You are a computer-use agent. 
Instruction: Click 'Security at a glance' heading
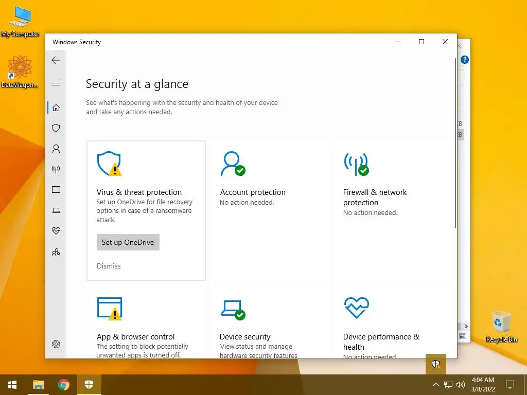[x=137, y=84]
